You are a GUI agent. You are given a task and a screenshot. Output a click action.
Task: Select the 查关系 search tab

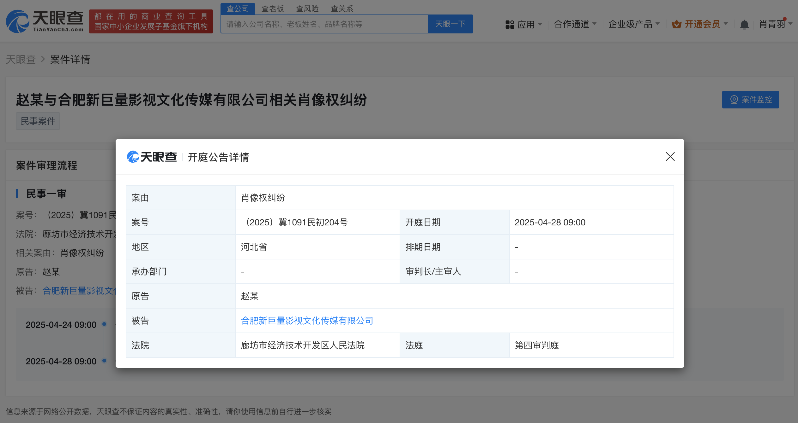(x=342, y=9)
